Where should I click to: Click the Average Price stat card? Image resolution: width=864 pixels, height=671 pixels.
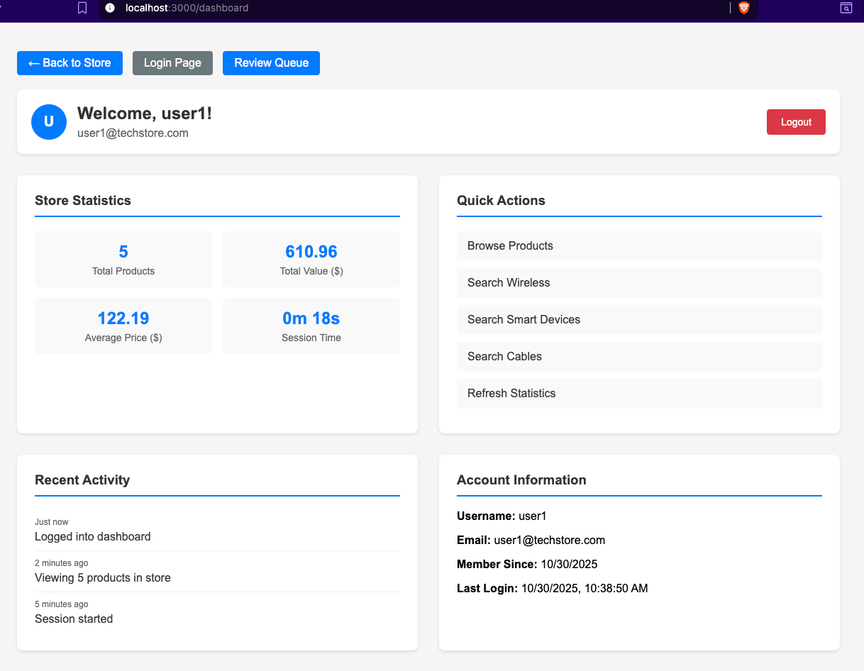coord(123,326)
